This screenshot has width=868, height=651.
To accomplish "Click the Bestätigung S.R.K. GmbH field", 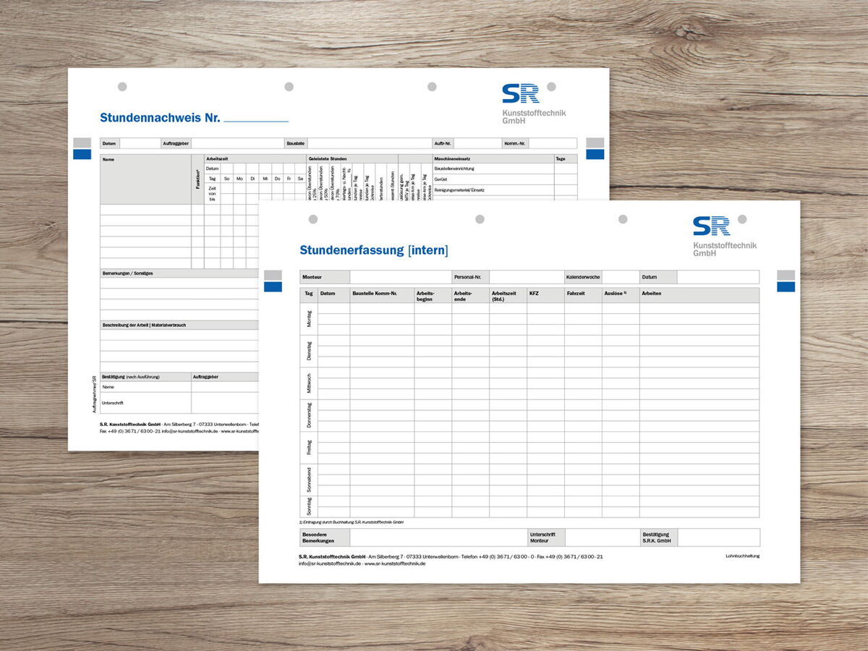I will tap(718, 537).
